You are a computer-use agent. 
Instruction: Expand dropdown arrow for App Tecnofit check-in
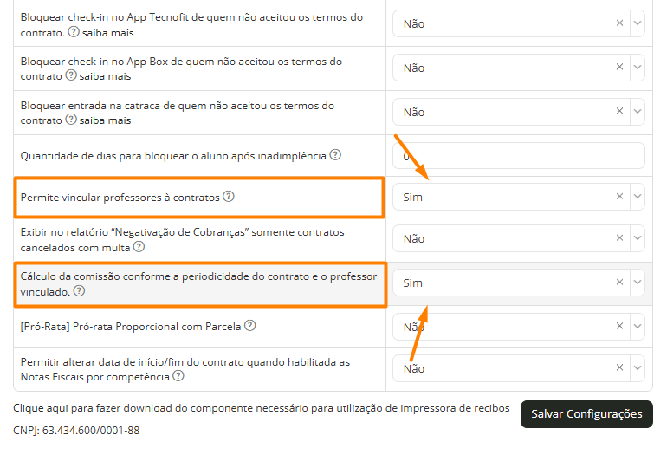(x=638, y=23)
